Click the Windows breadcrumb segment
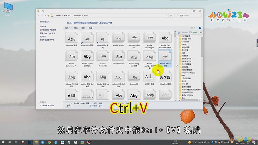Screen dimensions: 258x145 tap(77, 15)
